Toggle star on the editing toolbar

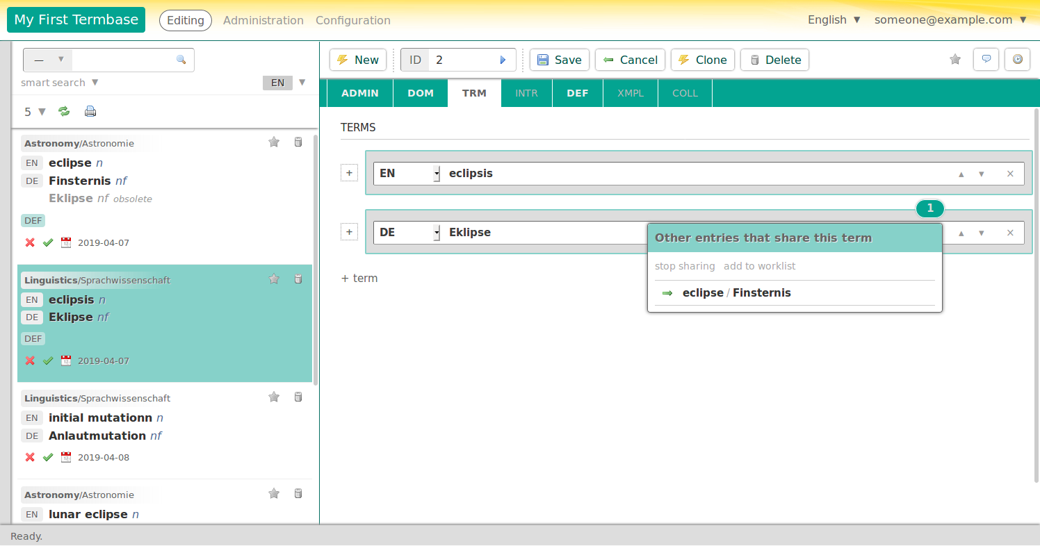955,60
